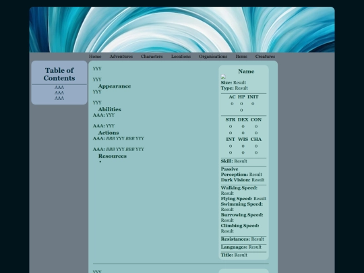
Task: Click the Resources section heading
Action: (x=113, y=156)
